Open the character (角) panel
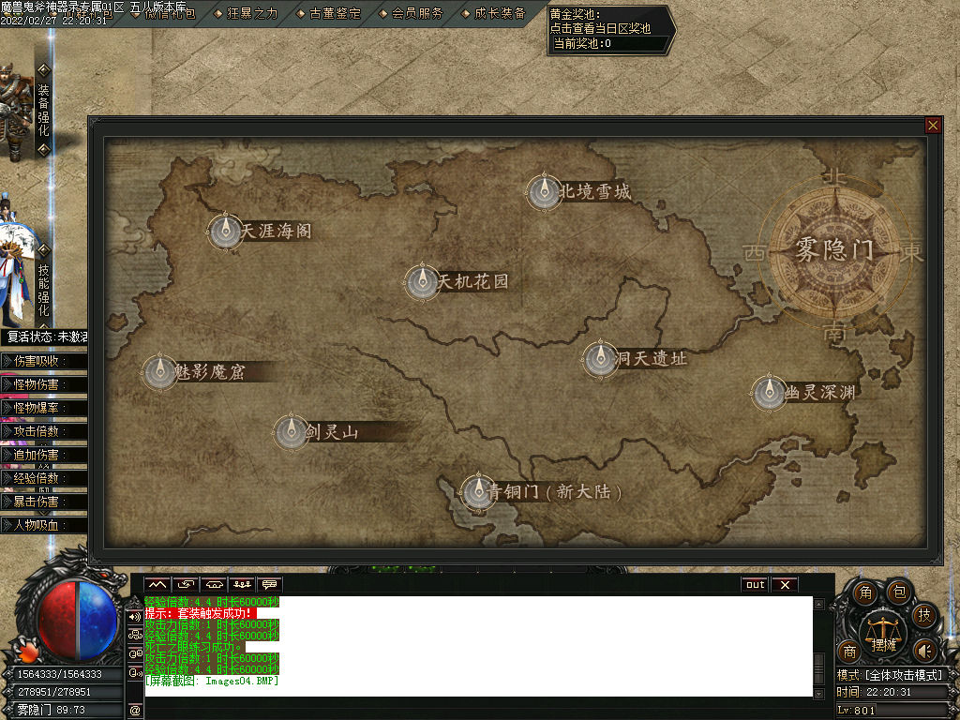Viewport: 960px width, 720px height. pos(864,592)
